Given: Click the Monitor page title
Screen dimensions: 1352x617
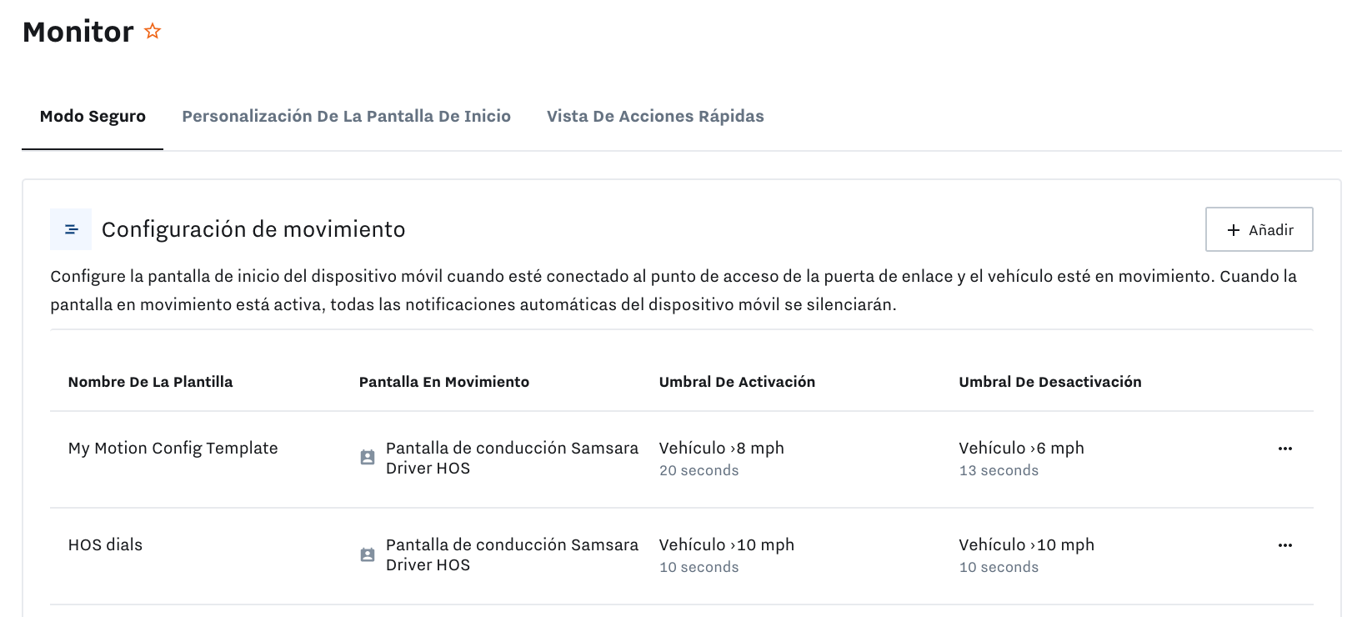Looking at the screenshot, I should coord(78,32).
